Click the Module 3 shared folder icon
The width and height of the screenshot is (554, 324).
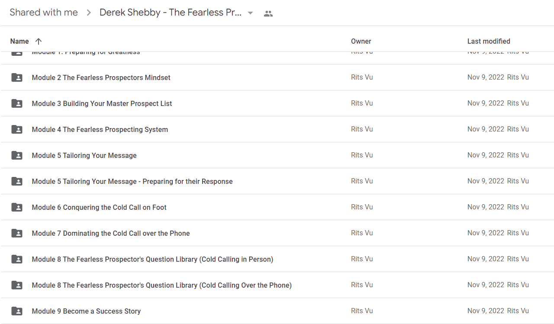pos(17,103)
